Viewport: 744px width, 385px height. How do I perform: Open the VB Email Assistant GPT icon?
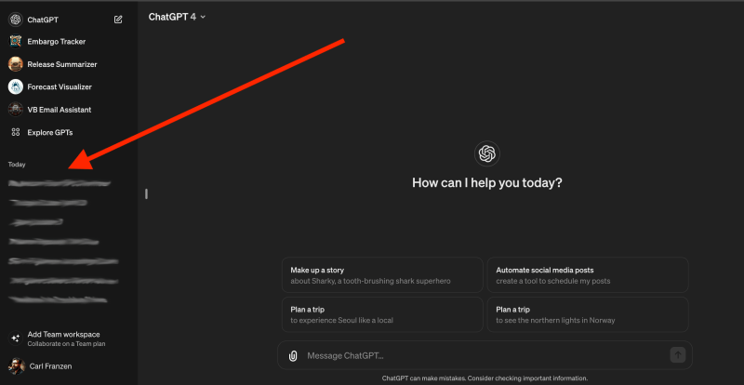16,110
